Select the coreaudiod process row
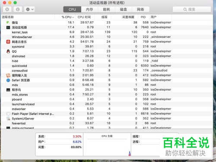Image resolution: width=216 pixels, height=162 pixels. tap(107, 71)
